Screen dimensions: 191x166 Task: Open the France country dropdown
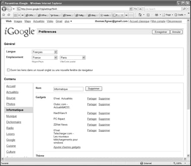click(45, 58)
